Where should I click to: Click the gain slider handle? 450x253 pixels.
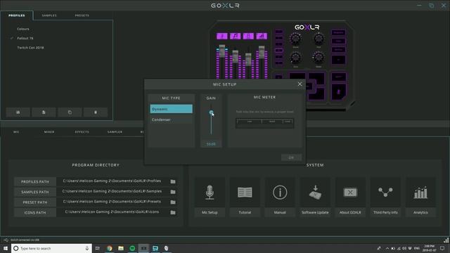(211, 112)
